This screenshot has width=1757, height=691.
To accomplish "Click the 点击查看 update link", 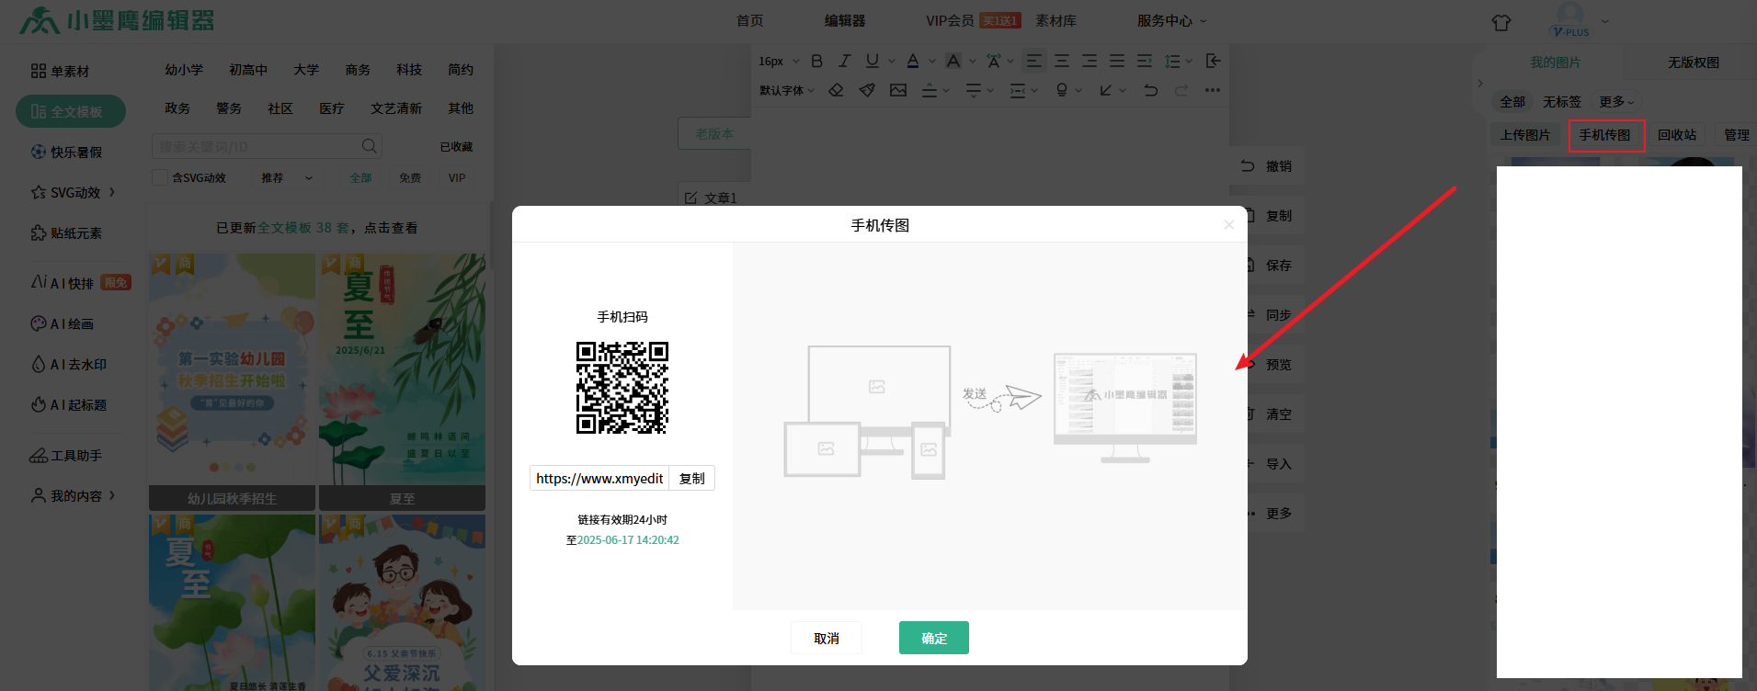I will 391,228.
